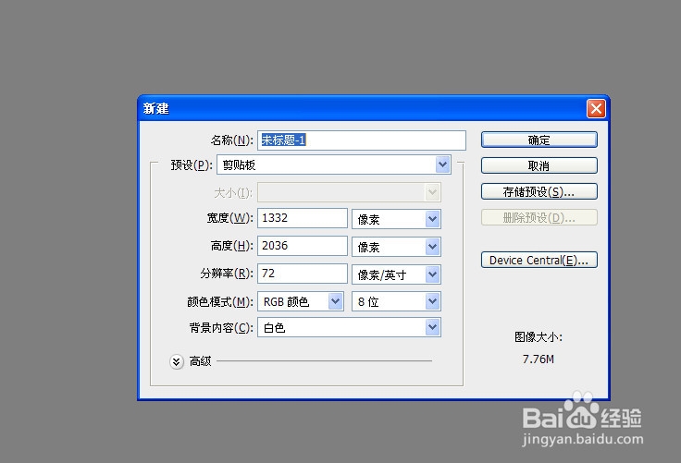The width and height of the screenshot is (681, 463).
Task: Open the 预设 dropdown showing 剪贴板
Action: pos(333,164)
